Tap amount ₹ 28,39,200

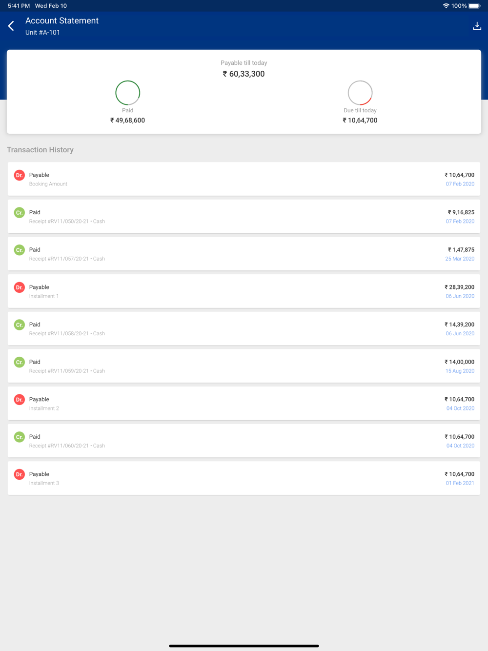[459, 287]
